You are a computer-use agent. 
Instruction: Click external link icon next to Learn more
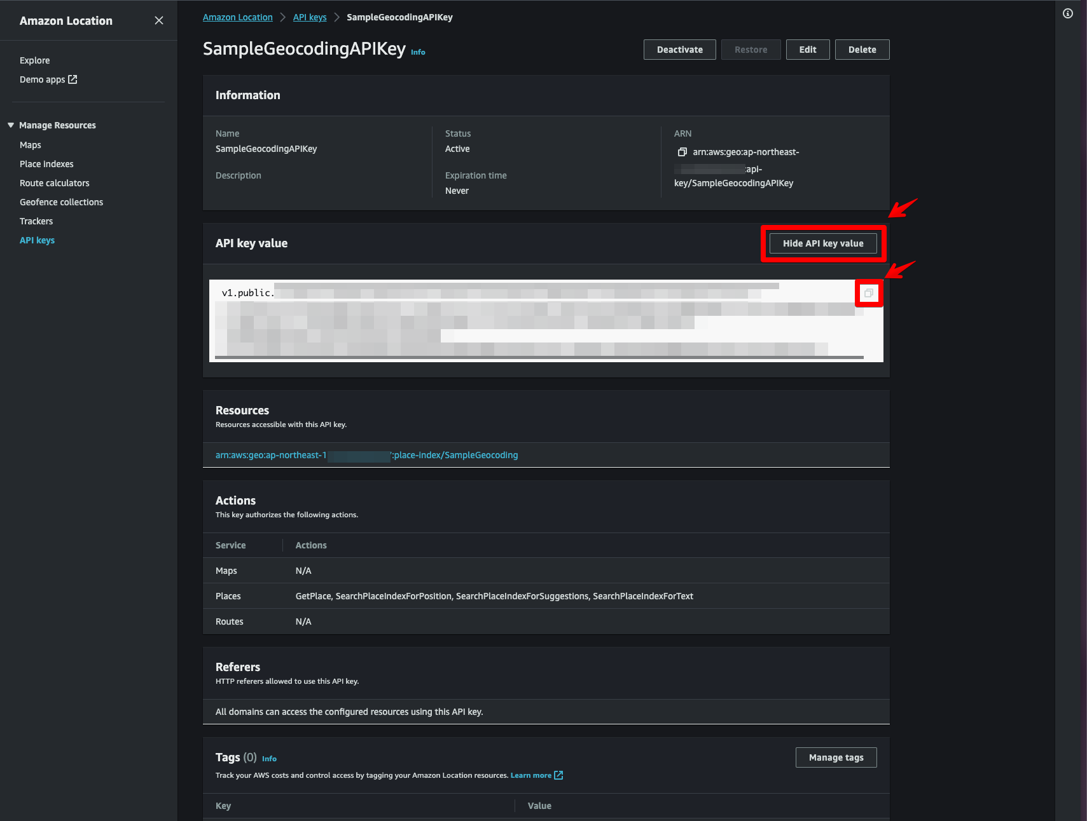point(558,775)
